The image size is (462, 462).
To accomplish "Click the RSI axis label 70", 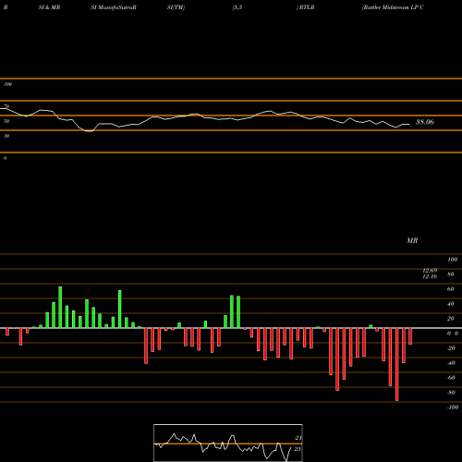I will [x=6, y=106].
